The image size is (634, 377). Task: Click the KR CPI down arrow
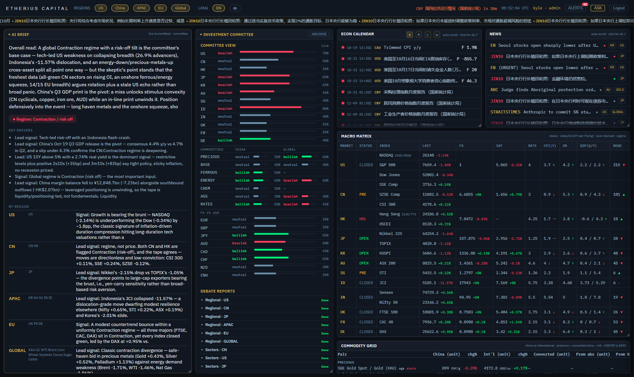click(553, 253)
